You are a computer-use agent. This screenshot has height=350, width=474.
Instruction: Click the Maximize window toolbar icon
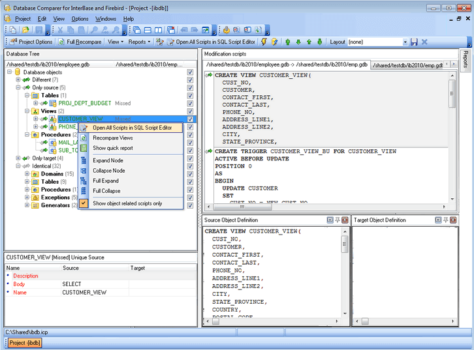click(x=206, y=30)
